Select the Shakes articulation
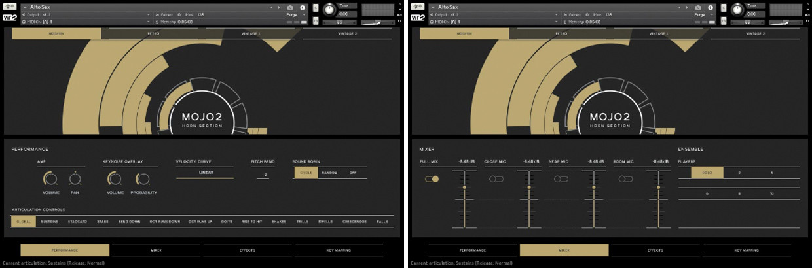Screen dimensions: 812x268 pos(279,222)
